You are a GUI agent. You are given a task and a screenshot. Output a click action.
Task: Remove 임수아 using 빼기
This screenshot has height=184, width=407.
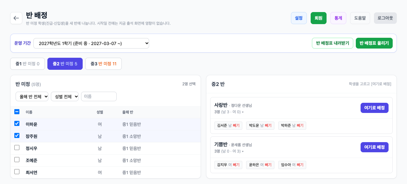tap(300, 165)
